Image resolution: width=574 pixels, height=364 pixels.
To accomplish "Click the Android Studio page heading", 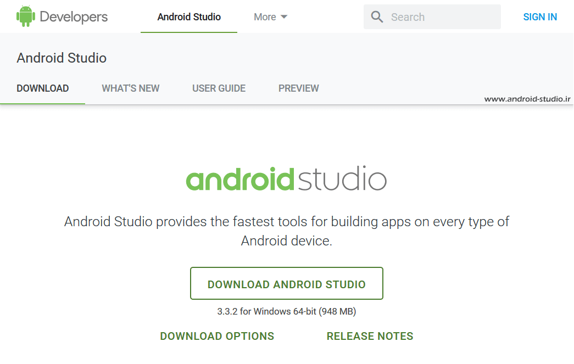I will click(x=62, y=58).
